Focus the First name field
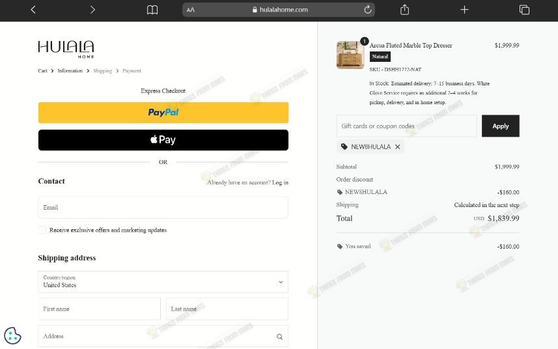Viewport: 558px width, 349px height. click(99, 309)
